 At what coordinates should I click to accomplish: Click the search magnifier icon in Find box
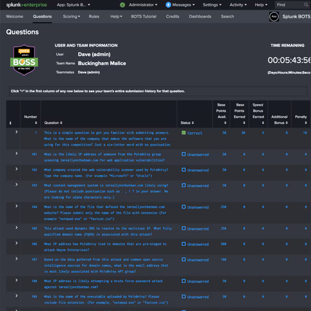pyautogui.click(x=306, y=5)
